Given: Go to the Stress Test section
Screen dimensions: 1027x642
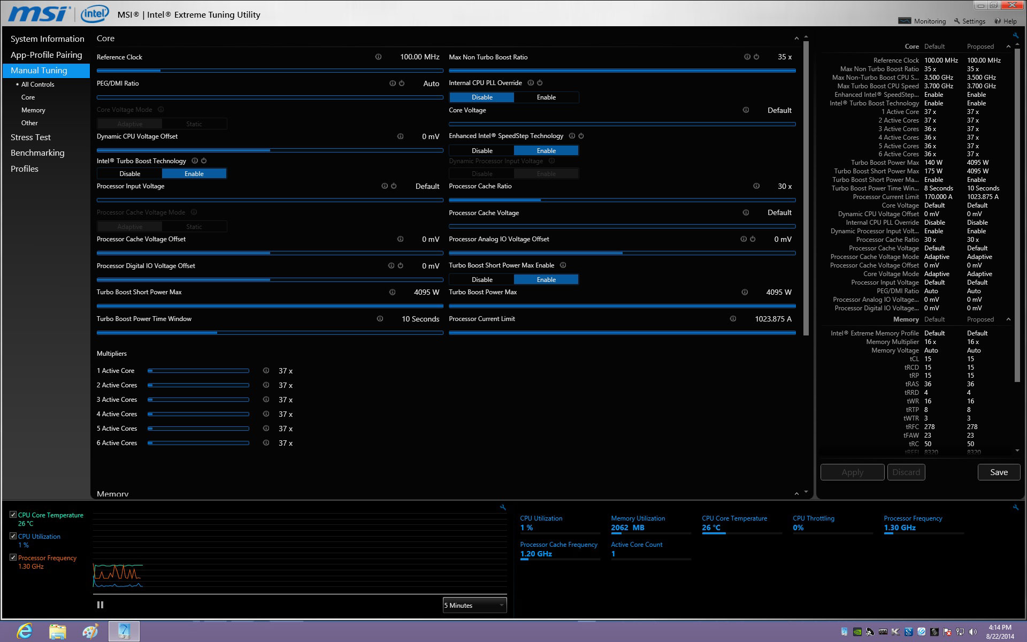Looking at the screenshot, I should (30, 137).
